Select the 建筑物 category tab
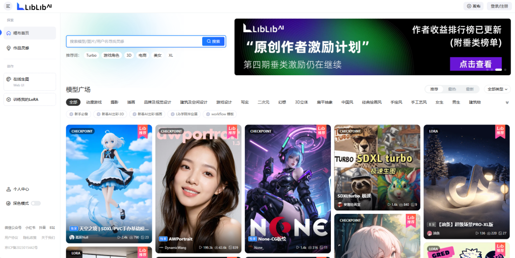This screenshot has width=515, height=258. (x=475, y=102)
